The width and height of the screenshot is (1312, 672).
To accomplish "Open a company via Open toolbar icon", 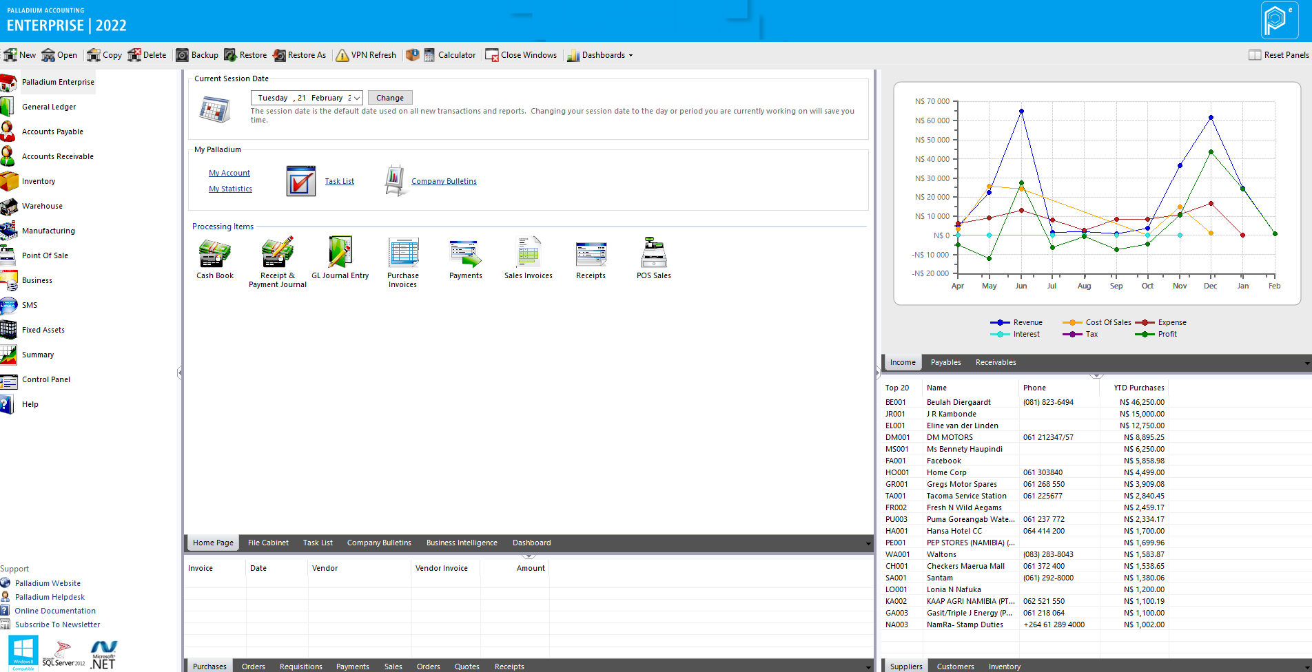I will [48, 55].
